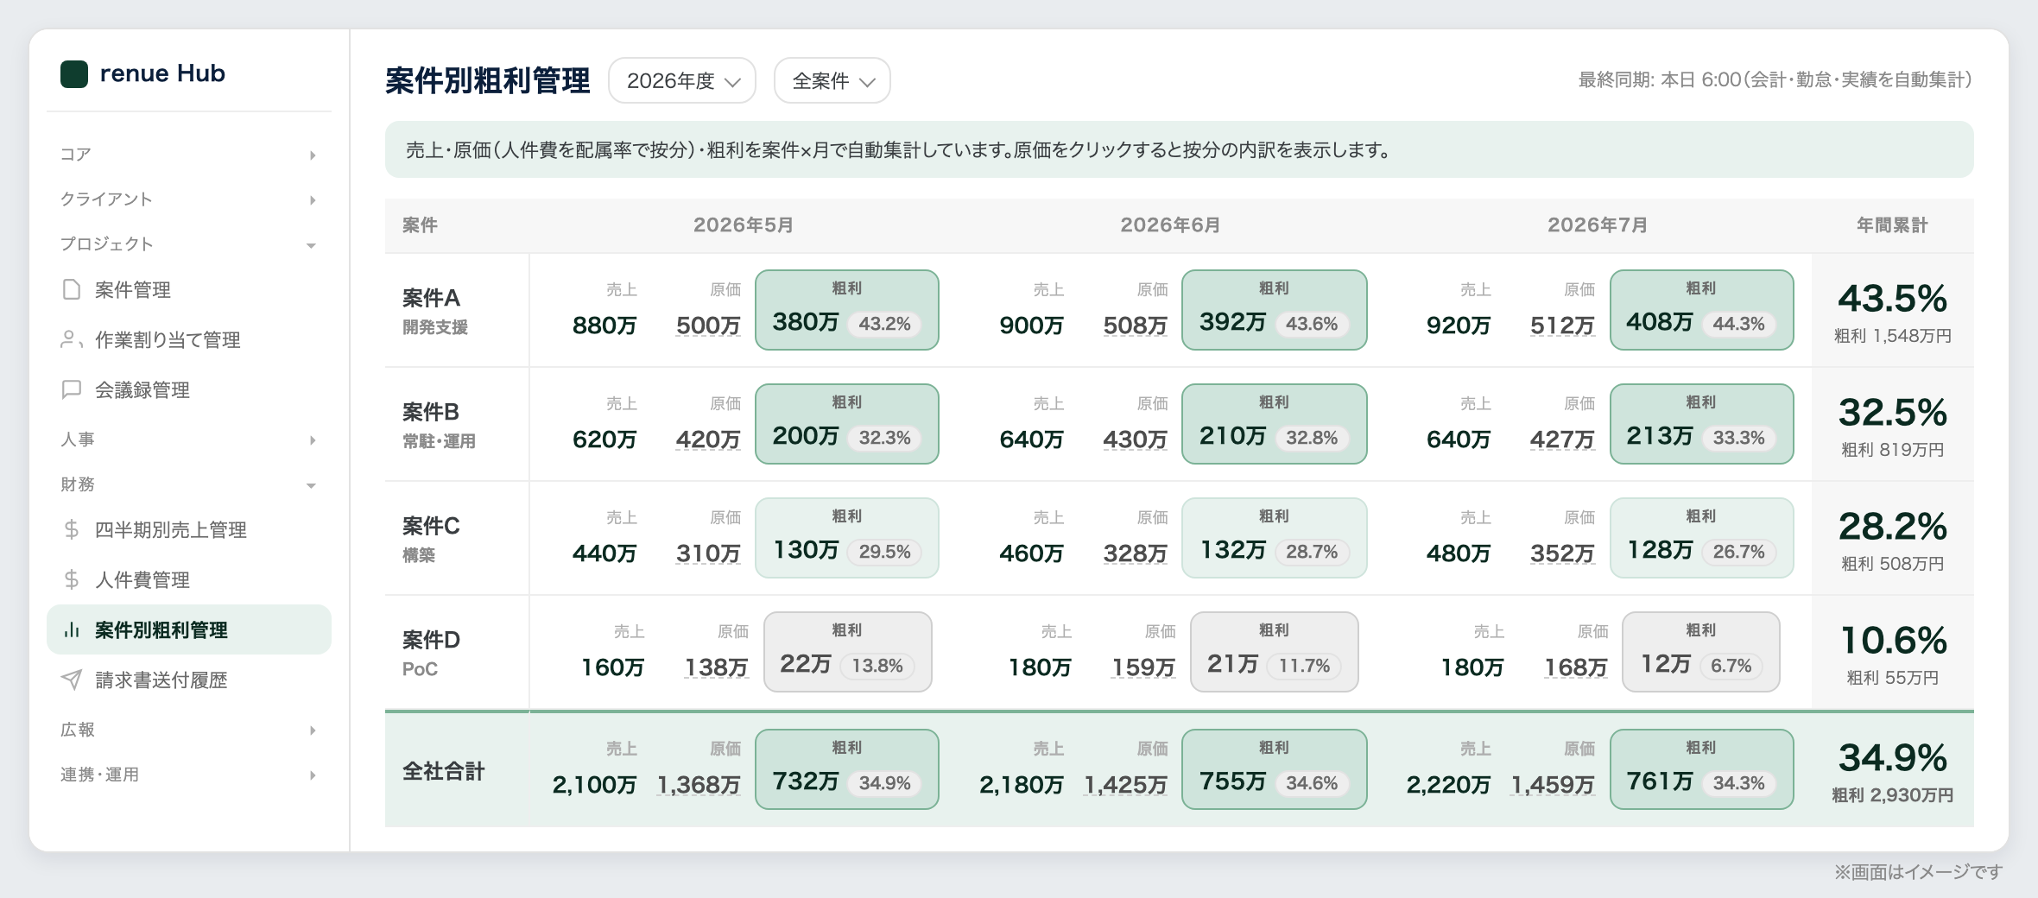
Task: Navigate to 四半期別売上管理
Action: (x=189, y=529)
